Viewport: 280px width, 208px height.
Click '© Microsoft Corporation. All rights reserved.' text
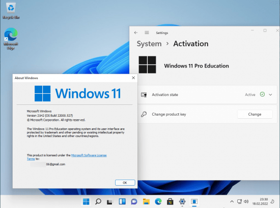pos(56,120)
